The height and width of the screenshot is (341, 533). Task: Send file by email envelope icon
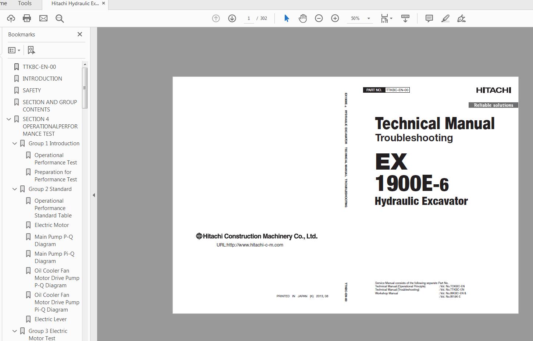[x=43, y=18]
